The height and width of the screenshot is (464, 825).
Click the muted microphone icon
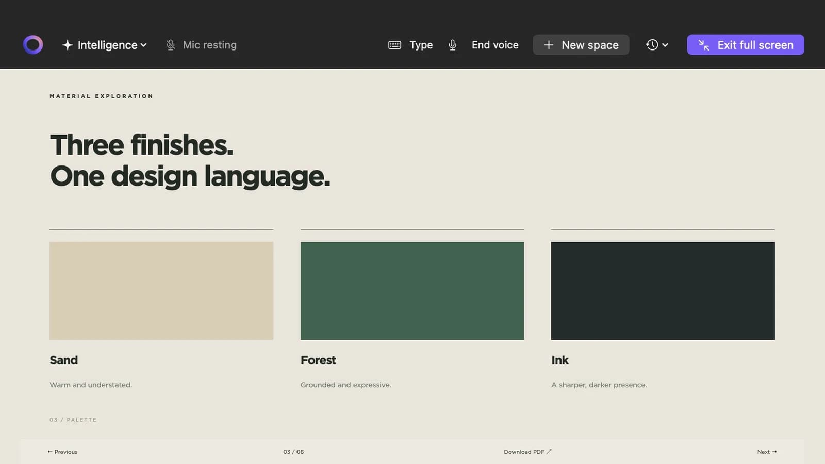(171, 45)
